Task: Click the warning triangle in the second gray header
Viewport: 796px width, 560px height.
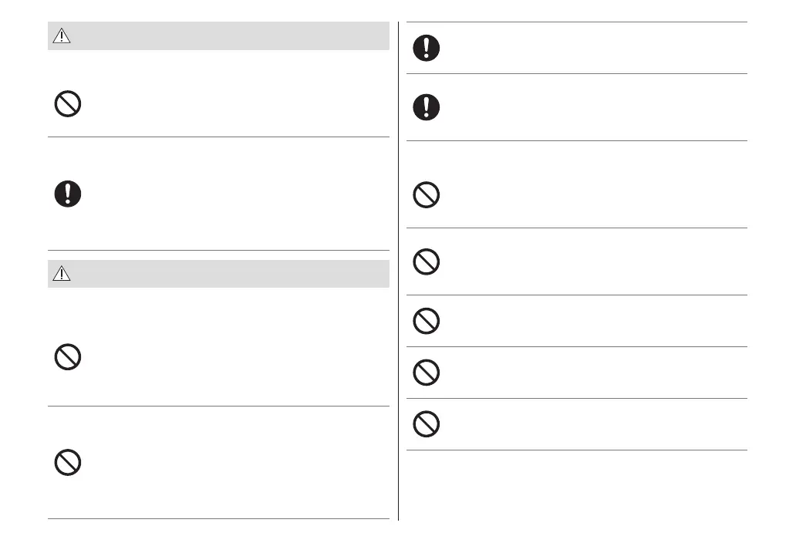Action: click(62, 274)
